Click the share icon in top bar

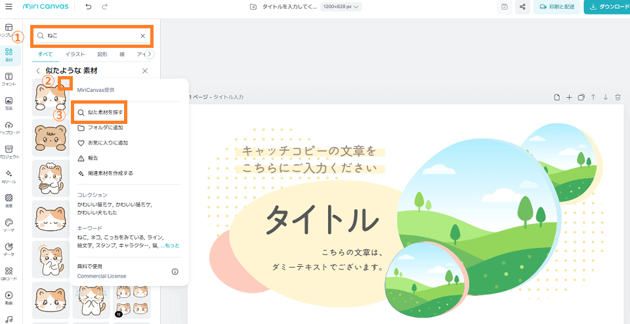(523, 7)
